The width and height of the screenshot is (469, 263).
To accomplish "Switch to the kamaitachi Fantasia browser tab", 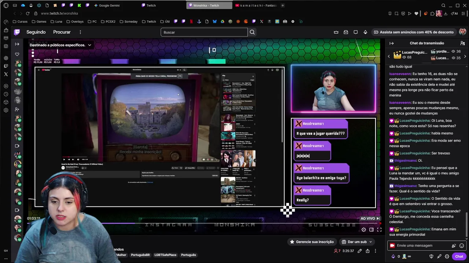I will click(x=256, y=5).
